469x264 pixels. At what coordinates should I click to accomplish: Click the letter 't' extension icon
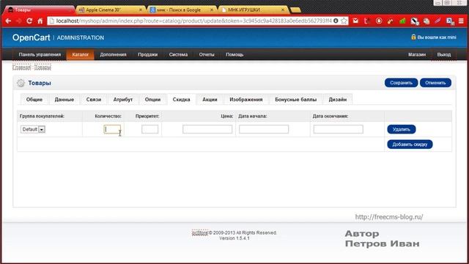(x=366, y=21)
